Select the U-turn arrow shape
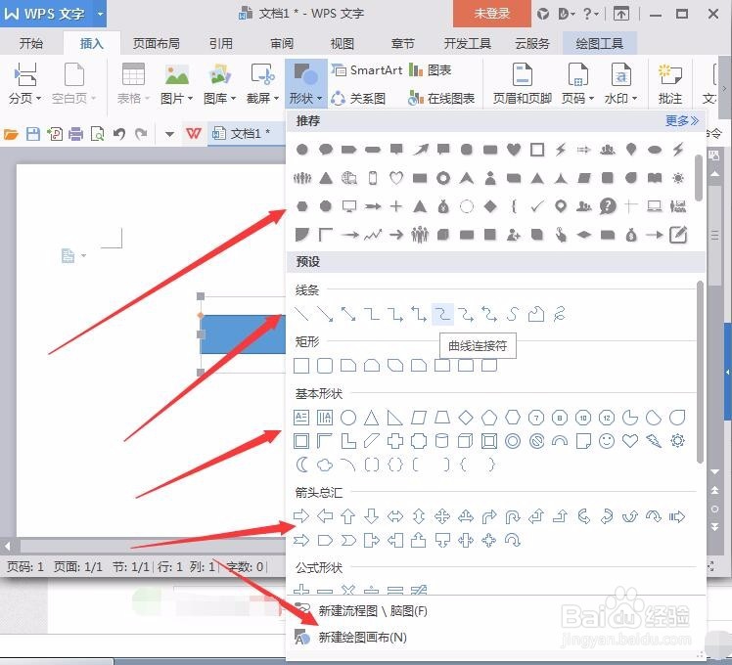 tap(513, 516)
